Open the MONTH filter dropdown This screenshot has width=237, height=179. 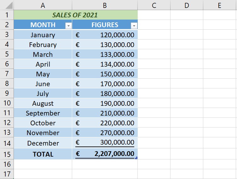(x=68, y=26)
